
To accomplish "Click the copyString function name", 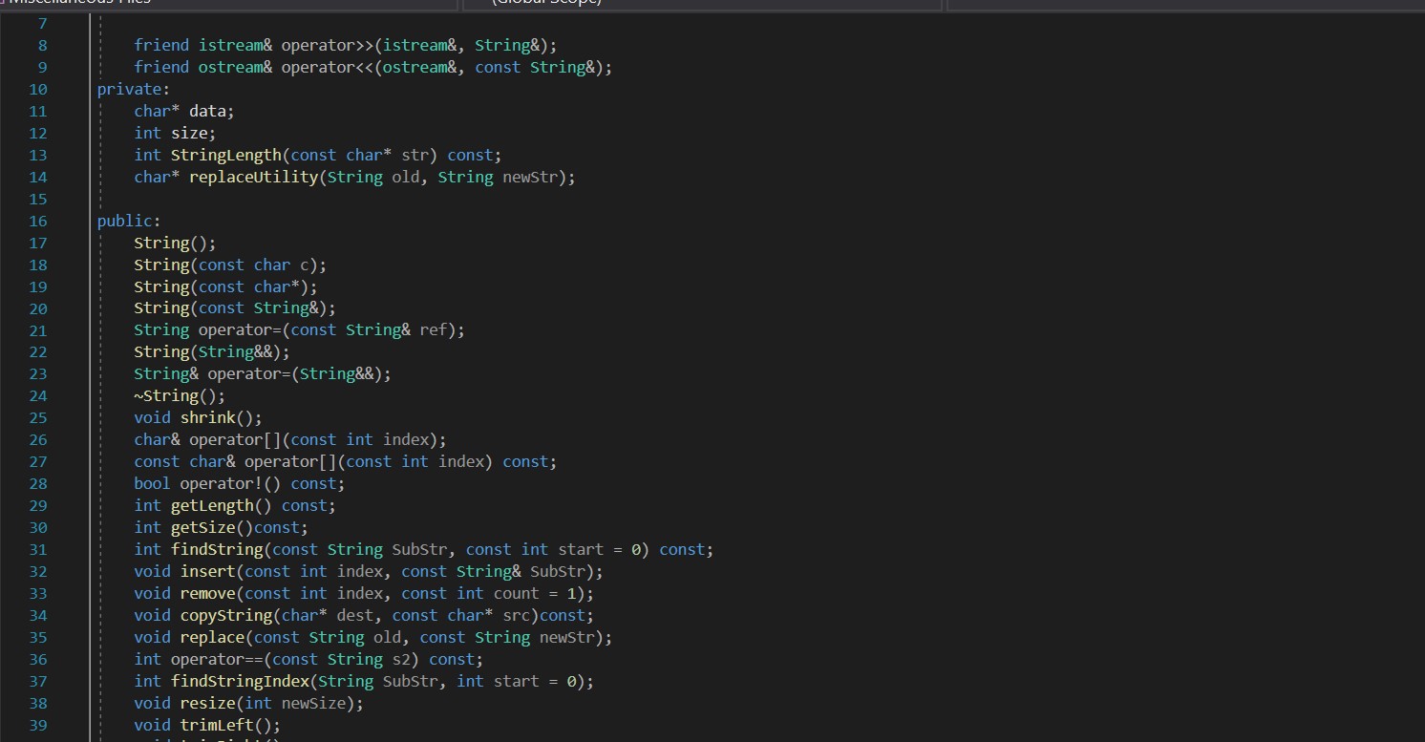I will point(225,615).
